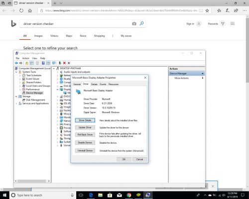Select the Videos tab in Bing results
Viewport: 249px width, 199px height.
click(x=54, y=36)
